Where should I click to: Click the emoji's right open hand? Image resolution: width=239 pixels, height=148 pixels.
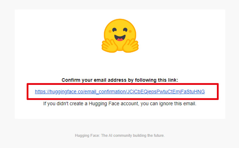point(131,46)
